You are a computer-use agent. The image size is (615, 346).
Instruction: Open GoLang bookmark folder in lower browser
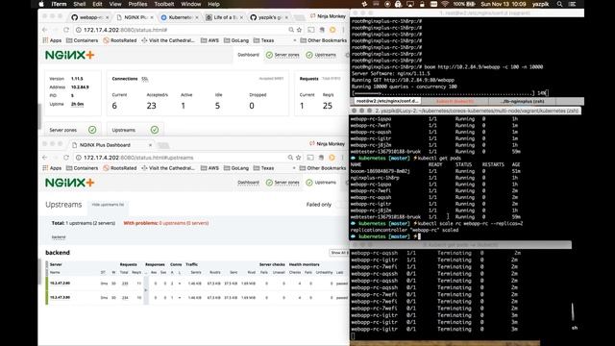coord(236,168)
